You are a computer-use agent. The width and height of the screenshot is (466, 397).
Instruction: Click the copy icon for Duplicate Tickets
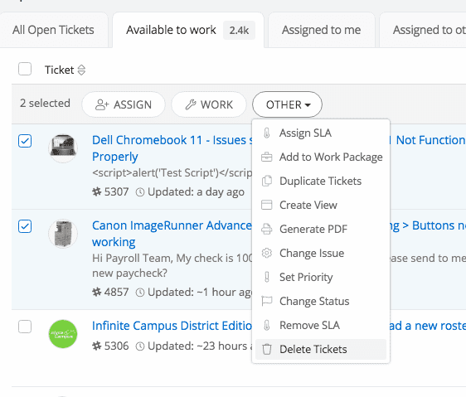click(267, 181)
